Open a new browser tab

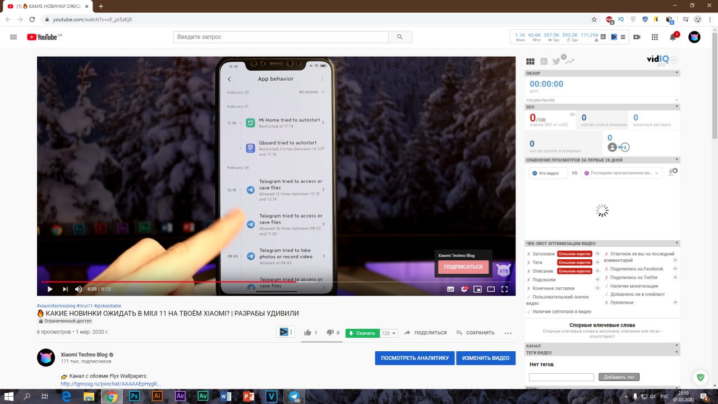pos(101,6)
